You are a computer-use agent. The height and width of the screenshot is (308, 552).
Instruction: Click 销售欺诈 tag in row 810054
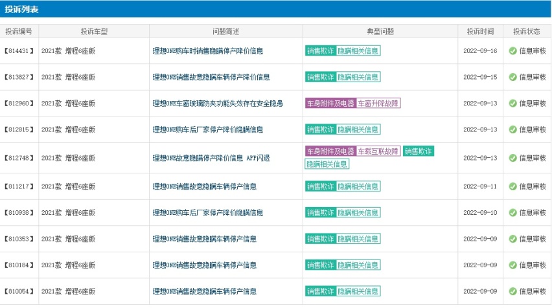[320, 291]
